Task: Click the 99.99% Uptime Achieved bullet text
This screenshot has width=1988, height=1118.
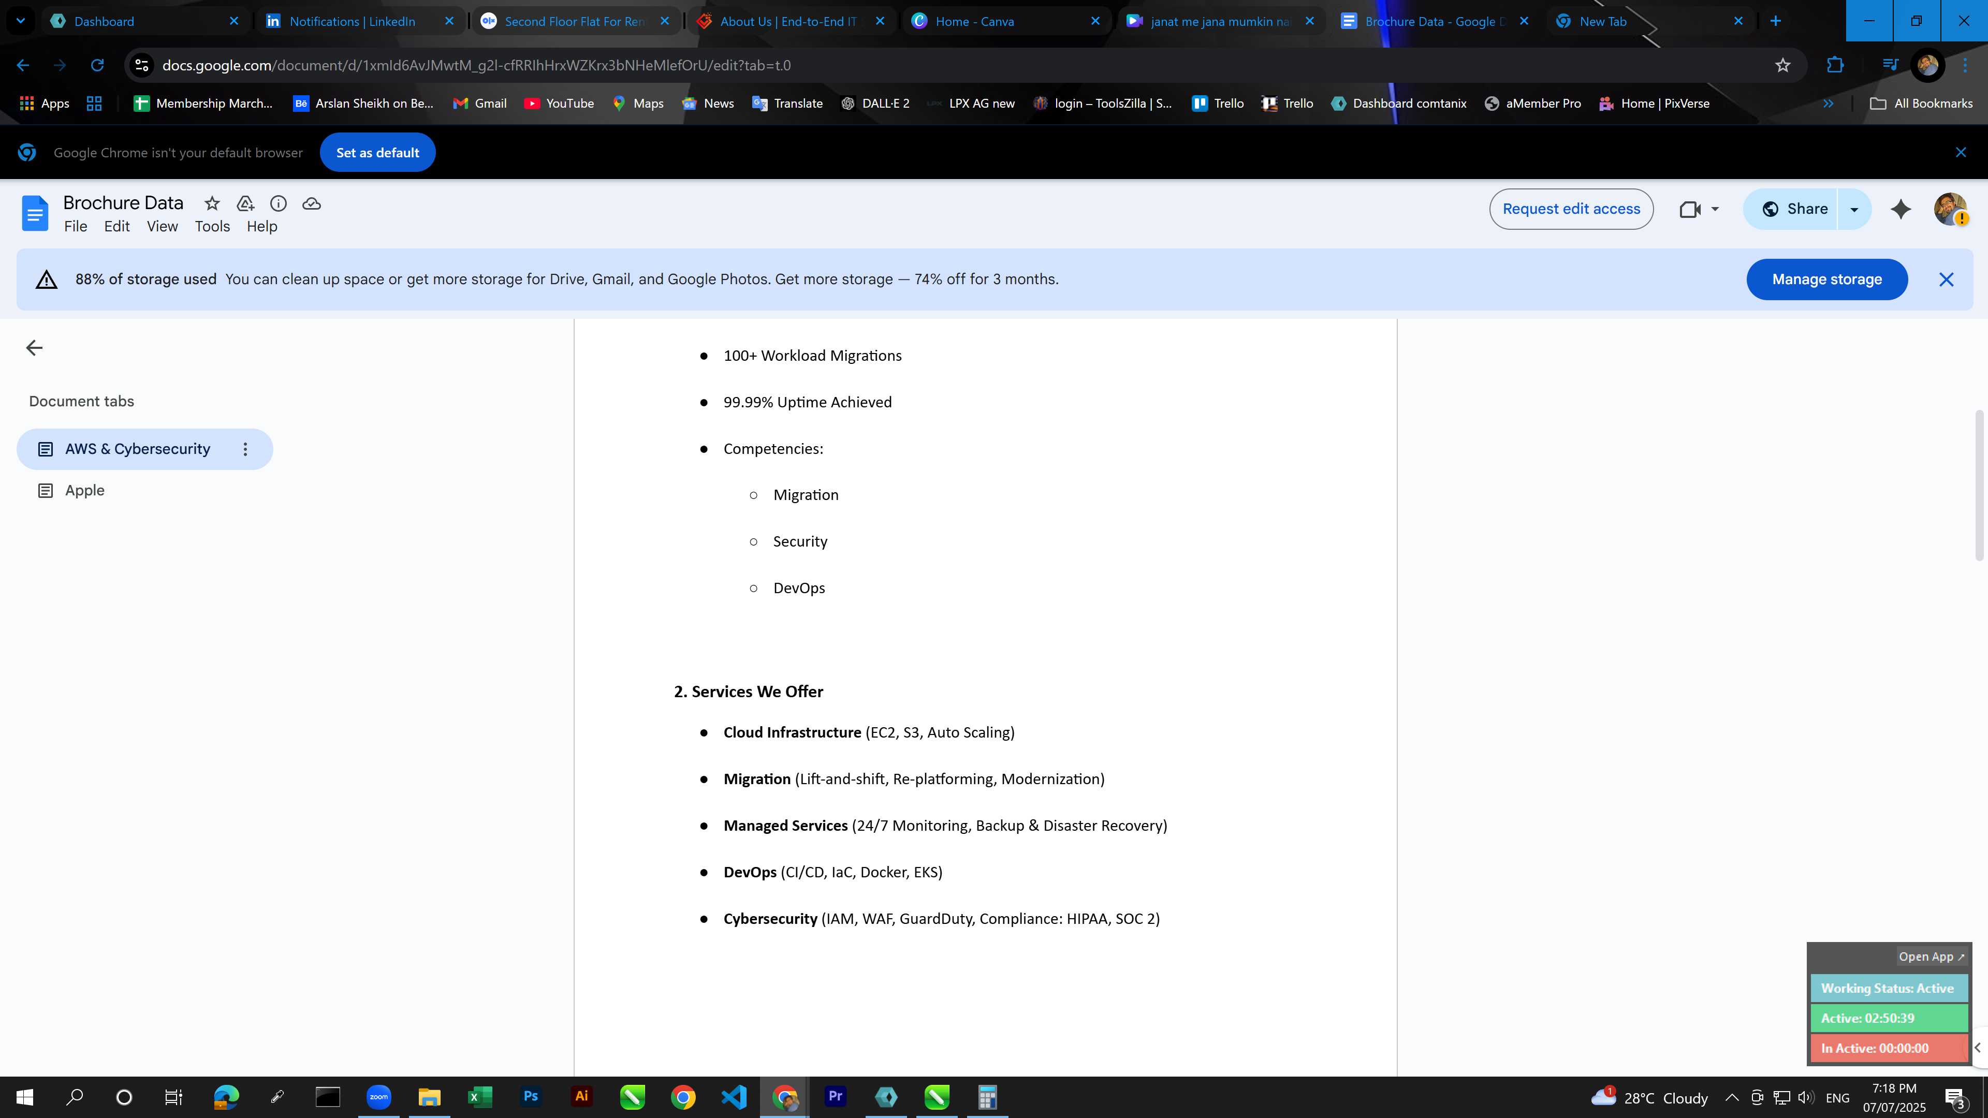Action: click(807, 402)
